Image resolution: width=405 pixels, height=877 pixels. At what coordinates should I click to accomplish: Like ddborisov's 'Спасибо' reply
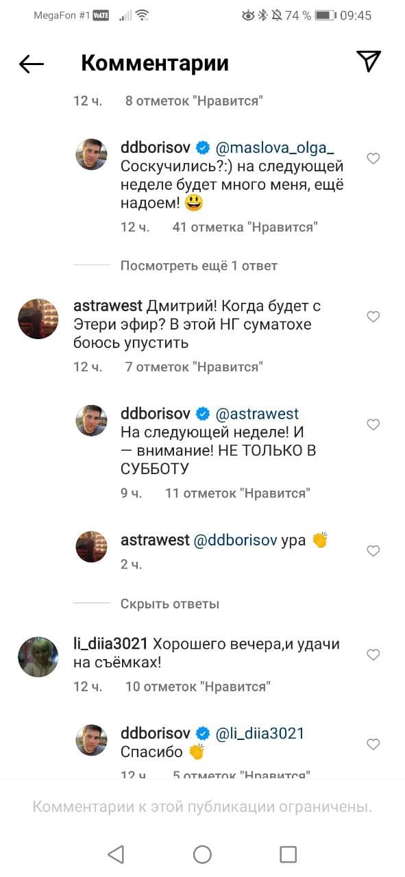(373, 744)
